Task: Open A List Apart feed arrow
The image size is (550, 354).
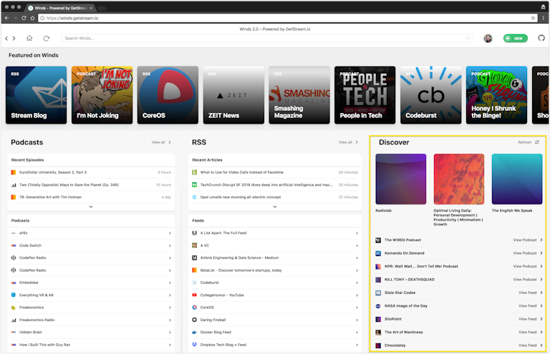Action: point(357,233)
